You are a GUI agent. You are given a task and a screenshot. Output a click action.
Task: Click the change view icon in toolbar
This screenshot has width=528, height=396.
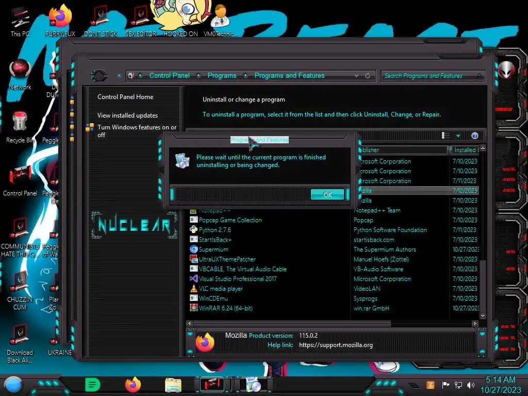tap(446, 136)
